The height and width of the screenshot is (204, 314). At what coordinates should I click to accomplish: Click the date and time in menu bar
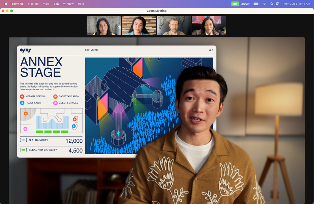click(297, 4)
